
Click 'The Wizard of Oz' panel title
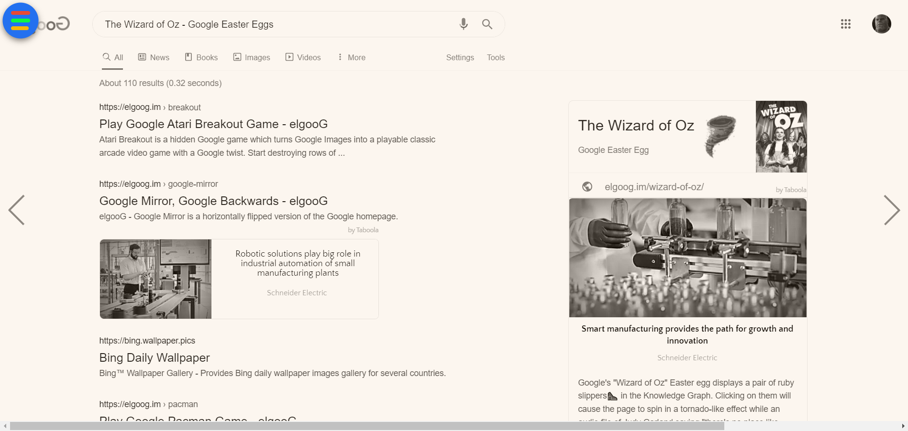636,125
